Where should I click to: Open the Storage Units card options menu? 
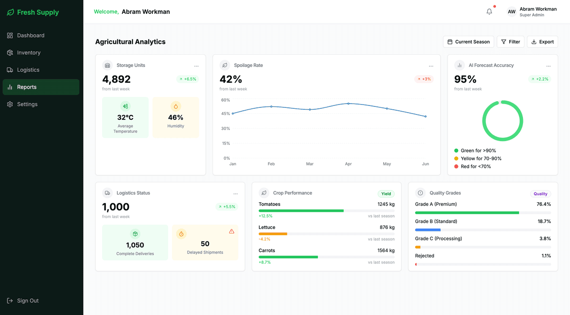pos(196,66)
